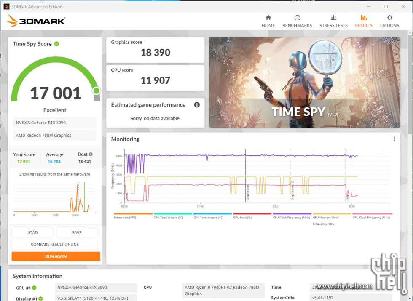
Task: Click the 3DMark logo
Action: [x=36, y=21]
